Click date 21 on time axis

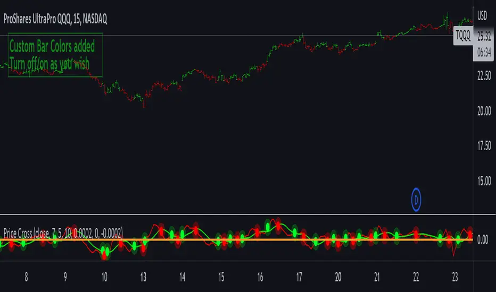point(377,277)
